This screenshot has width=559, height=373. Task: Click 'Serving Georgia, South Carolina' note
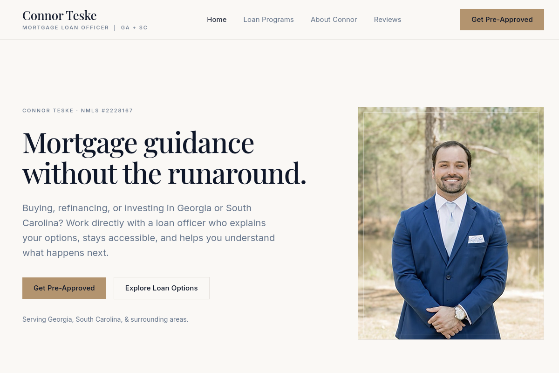click(105, 319)
